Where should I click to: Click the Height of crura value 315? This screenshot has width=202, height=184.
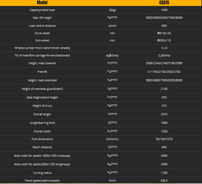point(164,106)
